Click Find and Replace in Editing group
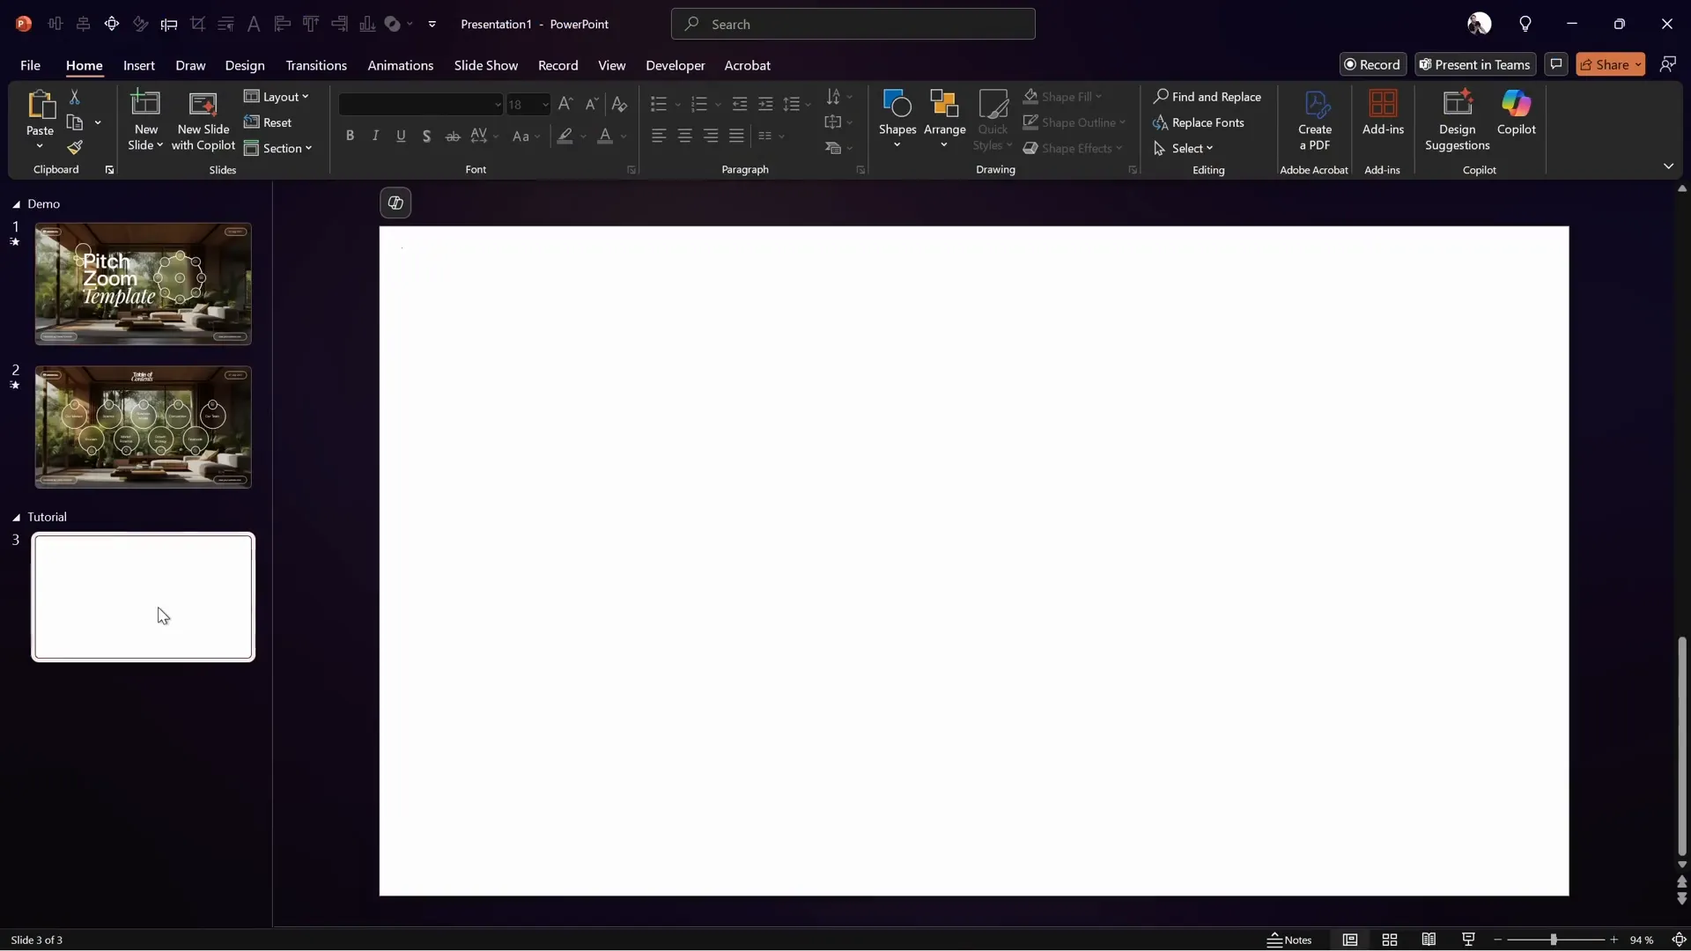This screenshot has height=951, width=1691. click(x=1207, y=96)
